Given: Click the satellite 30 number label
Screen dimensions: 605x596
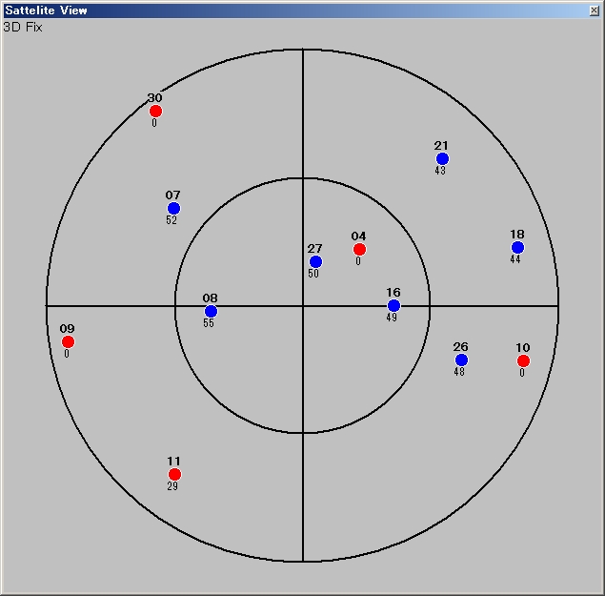Looking at the screenshot, I should (x=154, y=98).
